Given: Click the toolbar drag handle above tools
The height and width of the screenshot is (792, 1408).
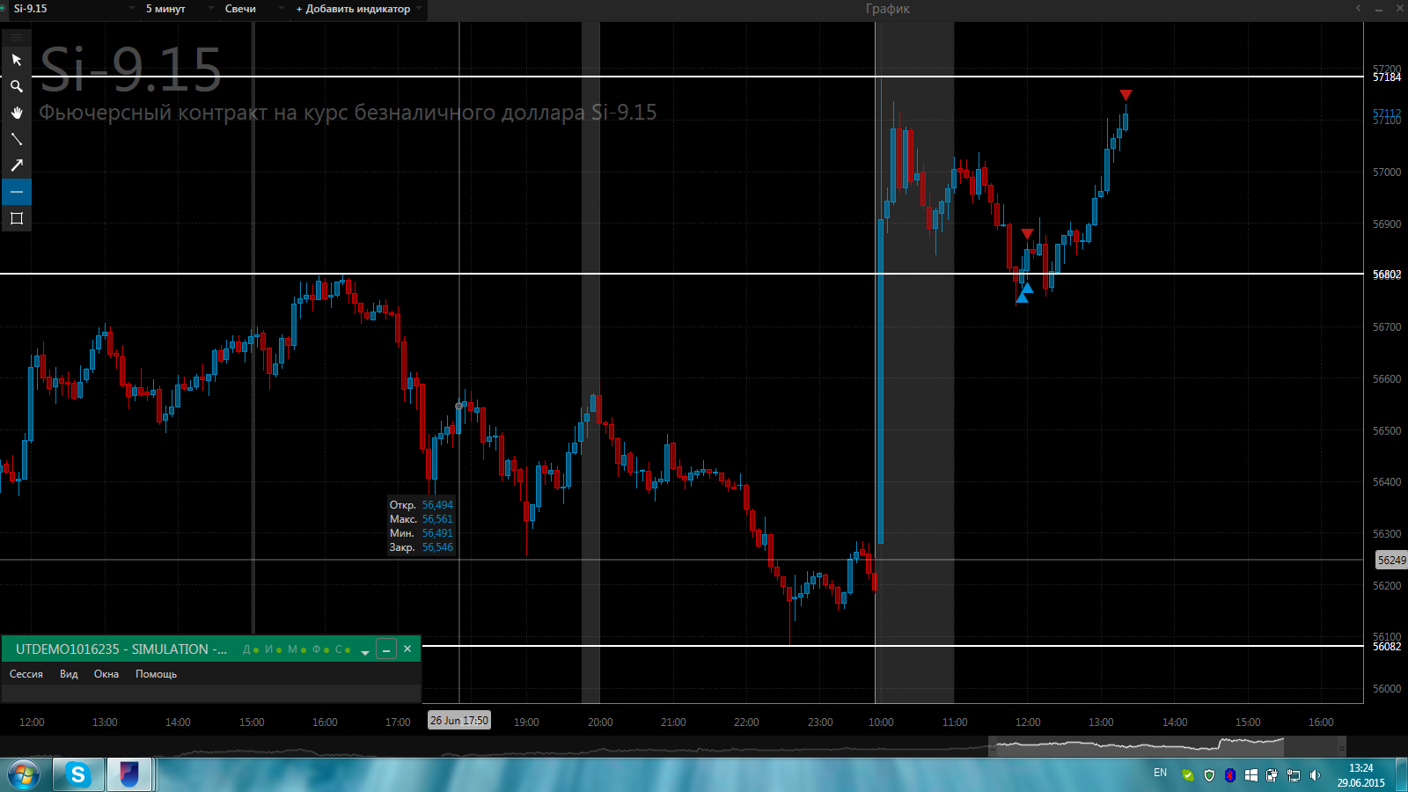Looking at the screenshot, I should [x=17, y=37].
